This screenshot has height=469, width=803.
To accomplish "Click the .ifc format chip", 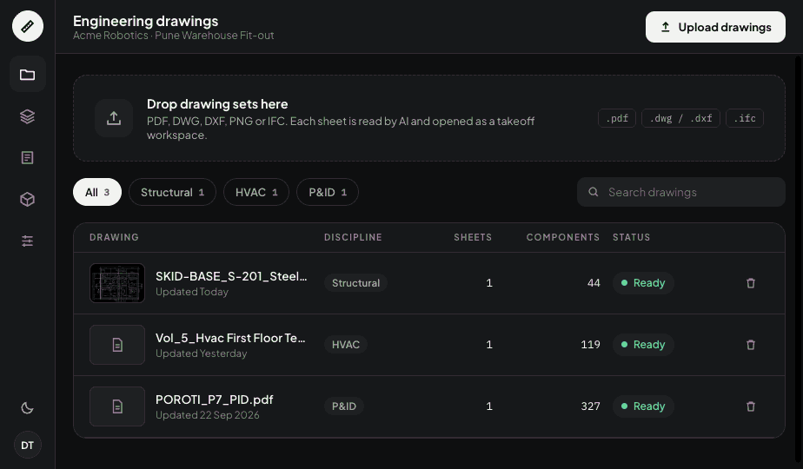I will (x=745, y=118).
